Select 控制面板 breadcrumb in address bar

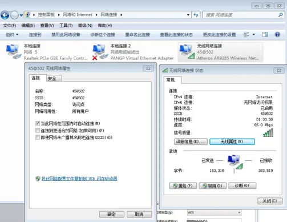(x=46, y=15)
